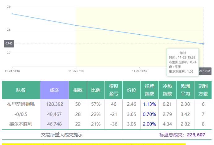Select the 墨尔本胜利 team row
Screen dimensions: 214x145
tap(21, 124)
